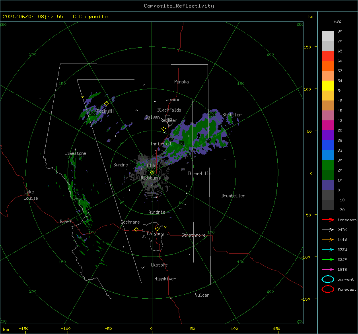Select the orange 111V arrow icon
Image resolution: width=358 pixels, height=334 pixels.
pyautogui.click(x=328, y=239)
